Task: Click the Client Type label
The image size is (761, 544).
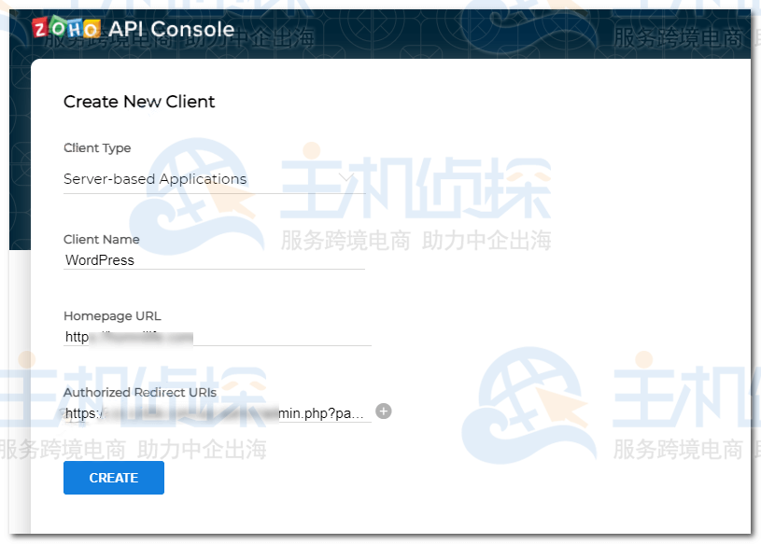Action: pos(97,148)
